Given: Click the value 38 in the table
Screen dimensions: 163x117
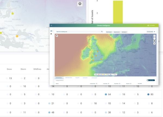Looking at the screenshot, I should 109,113.
